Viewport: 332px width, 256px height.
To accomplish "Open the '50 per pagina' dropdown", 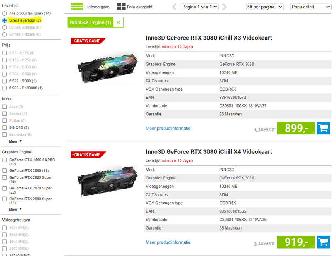I will [264, 7].
